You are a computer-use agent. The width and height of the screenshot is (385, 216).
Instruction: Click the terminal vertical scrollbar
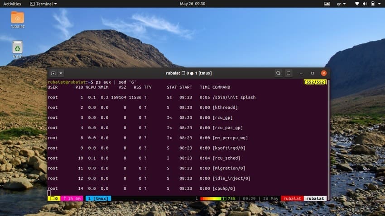328,136
